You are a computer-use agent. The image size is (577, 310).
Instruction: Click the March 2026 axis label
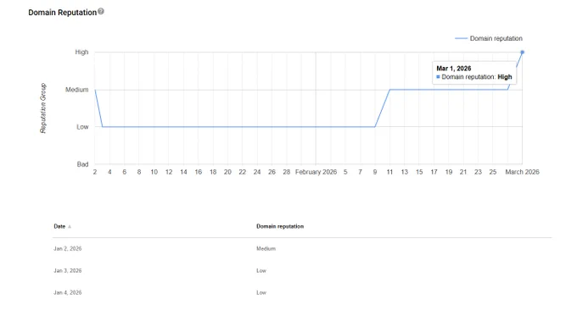522,172
